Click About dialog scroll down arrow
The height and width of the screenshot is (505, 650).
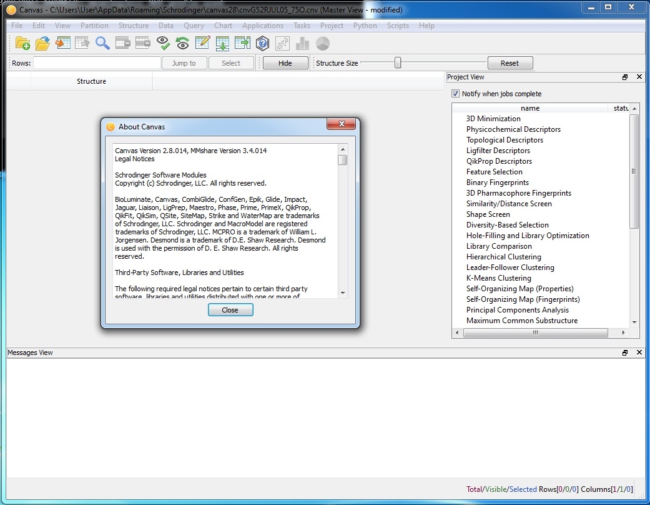point(343,293)
